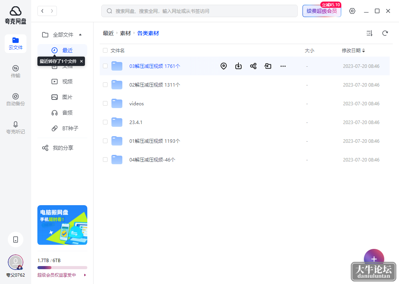Open folder 04解压减压视频-46个
The height and width of the screenshot is (284, 399).
[x=152, y=160]
